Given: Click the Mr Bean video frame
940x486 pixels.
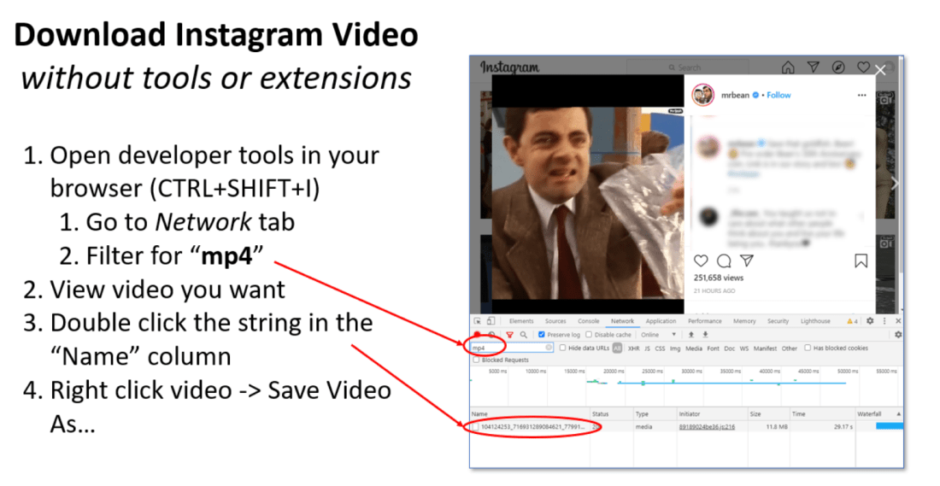Looking at the screenshot, I should pos(588,202).
